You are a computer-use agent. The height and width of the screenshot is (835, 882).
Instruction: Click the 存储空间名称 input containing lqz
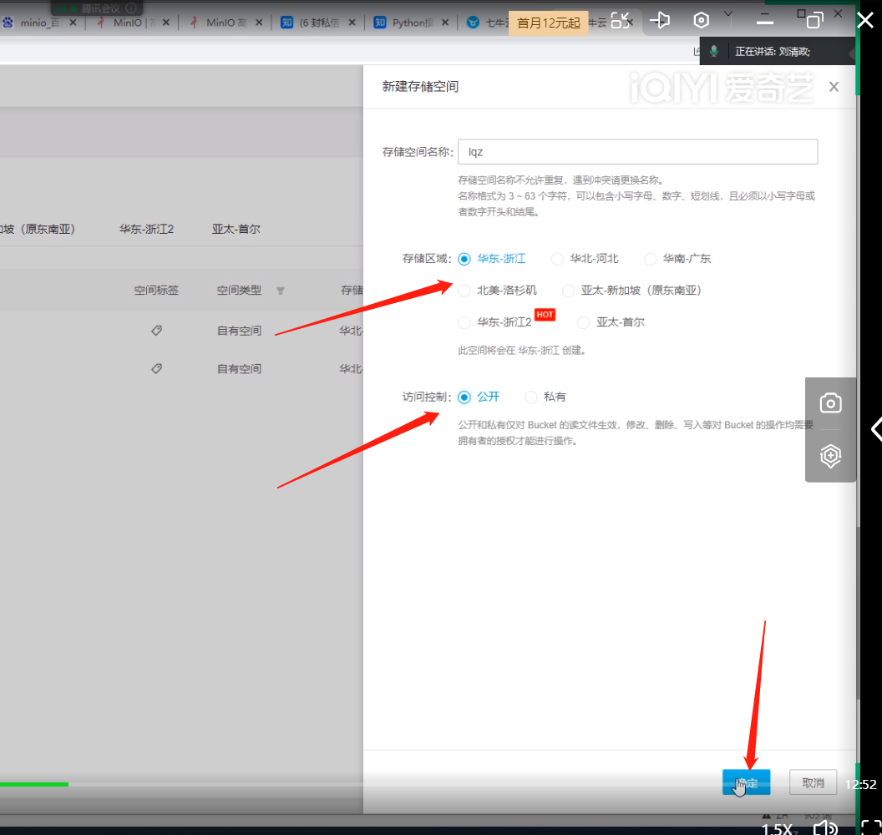click(x=637, y=152)
